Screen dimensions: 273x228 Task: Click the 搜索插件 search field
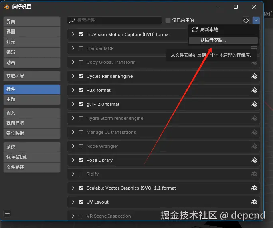tap(115, 20)
